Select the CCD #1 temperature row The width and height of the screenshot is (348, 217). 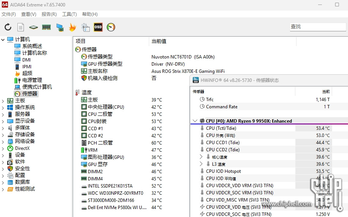point(122,129)
